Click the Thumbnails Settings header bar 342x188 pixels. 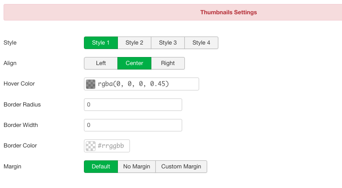point(173,12)
